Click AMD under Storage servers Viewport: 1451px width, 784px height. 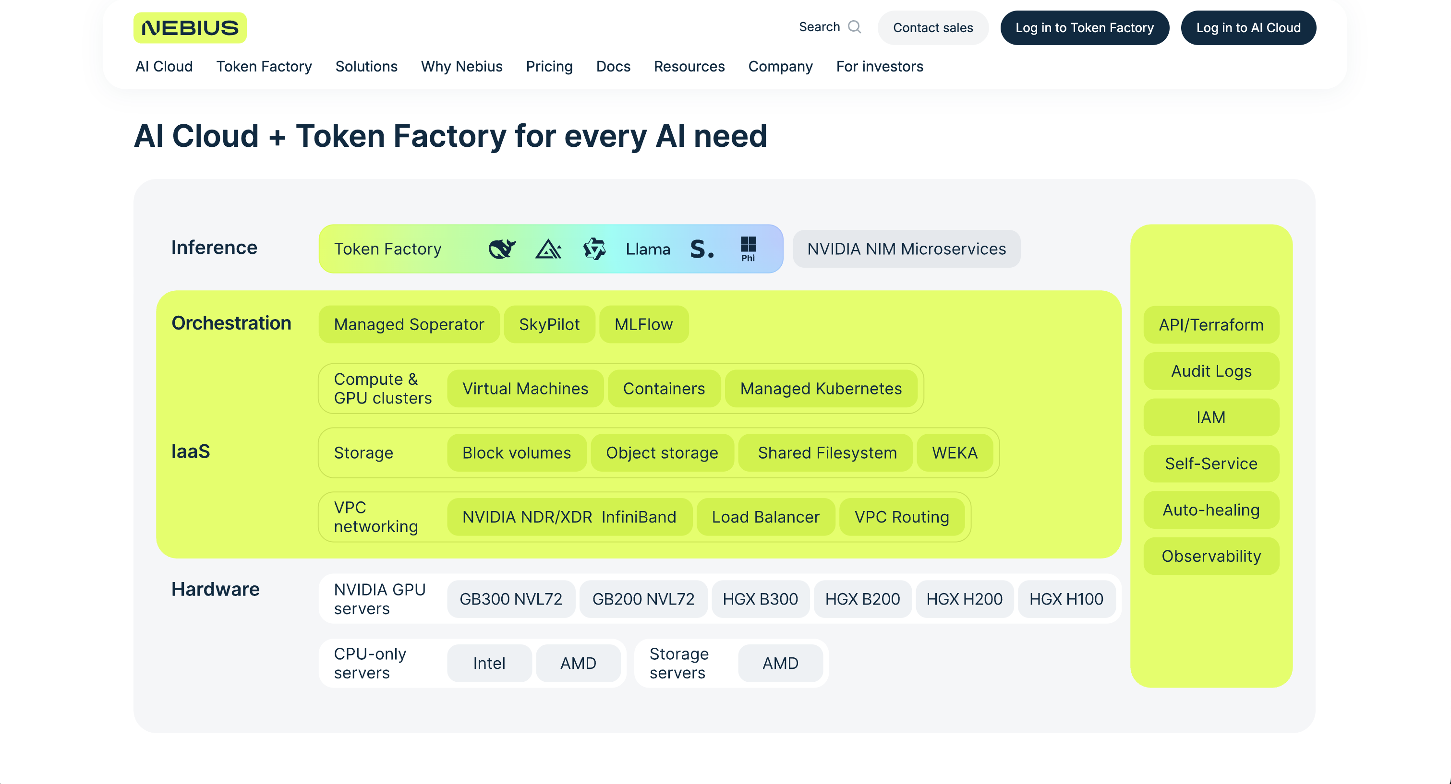[x=780, y=663]
